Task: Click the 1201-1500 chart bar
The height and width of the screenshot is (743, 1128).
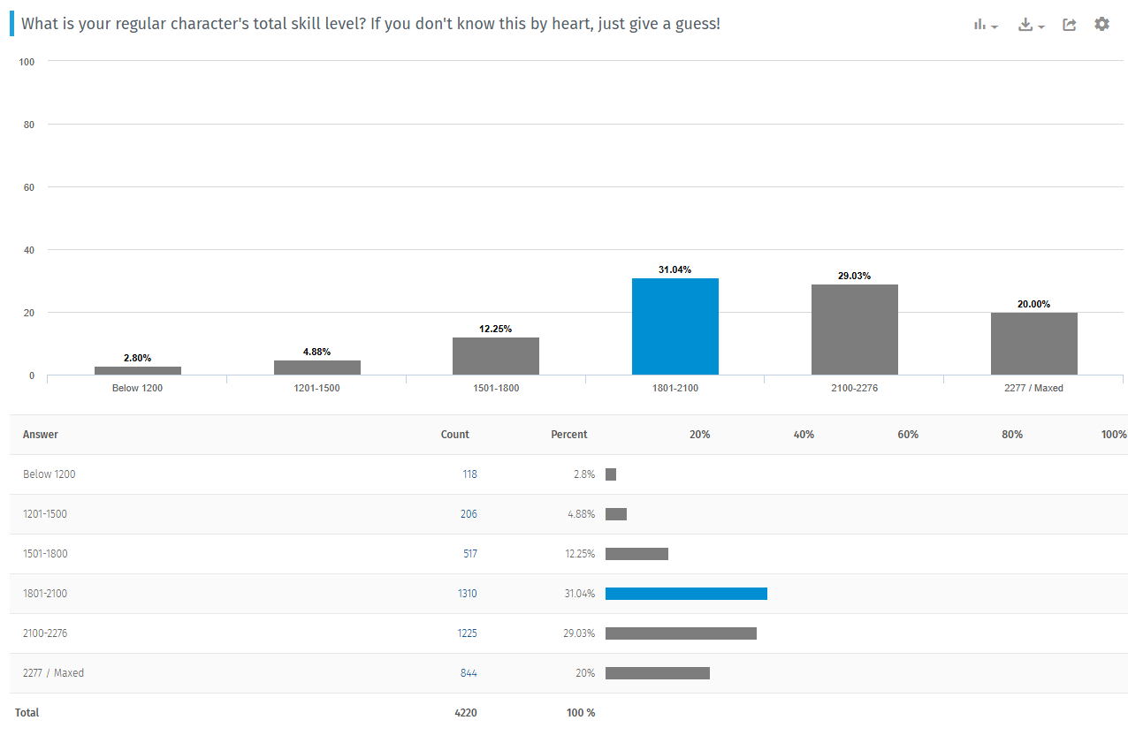Action: coord(317,368)
